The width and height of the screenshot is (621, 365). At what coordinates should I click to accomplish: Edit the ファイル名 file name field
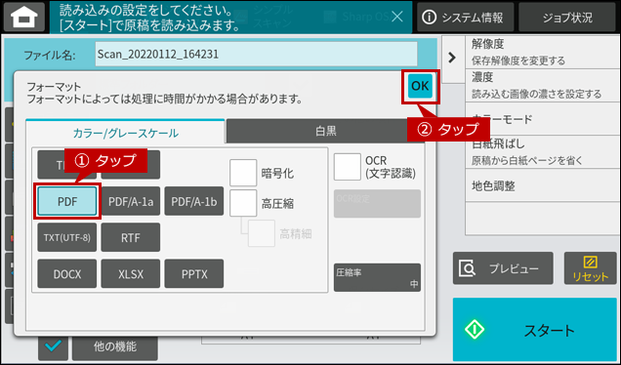click(x=256, y=54)
